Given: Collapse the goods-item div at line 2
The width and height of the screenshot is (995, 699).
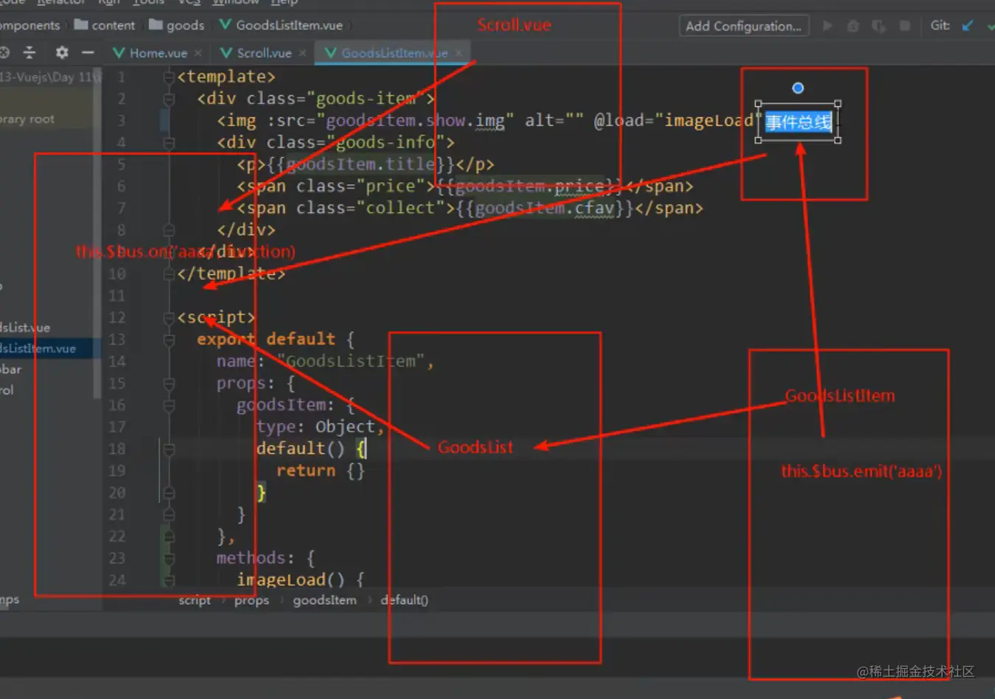Looking at the screenshot, I should click(x=169, y=99).
